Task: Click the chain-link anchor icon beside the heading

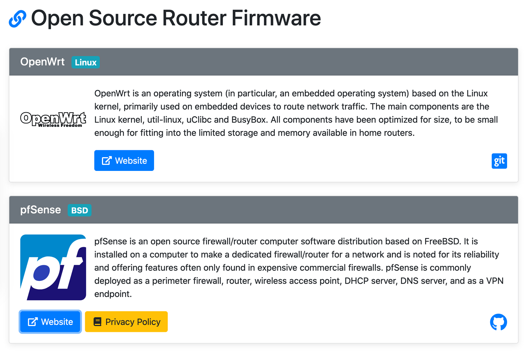Action: 18,19
